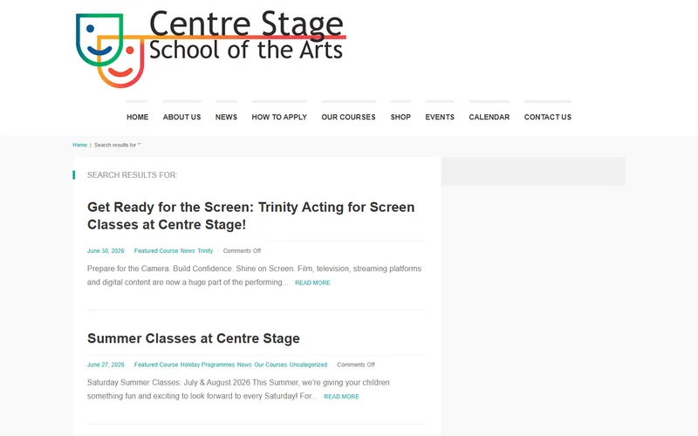Click the Home breadcrumb link
The image size is (698, 436).
[79, 145]
